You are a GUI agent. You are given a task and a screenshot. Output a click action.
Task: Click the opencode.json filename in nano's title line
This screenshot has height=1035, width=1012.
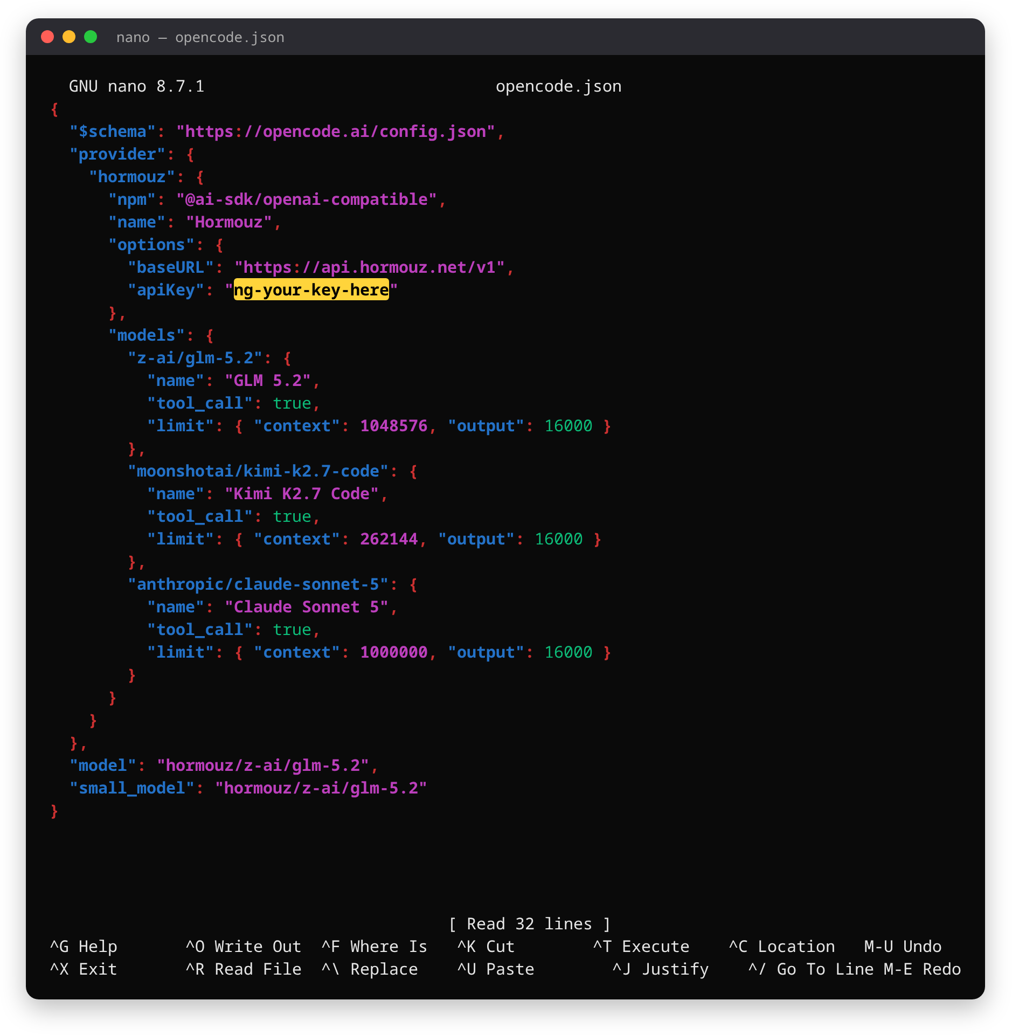point(558,86)
